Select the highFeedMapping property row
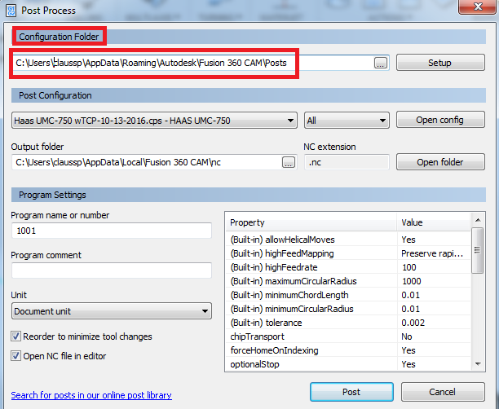Viewport: 499px width, 409px height. pyautogui.click(x=348, y=253)
